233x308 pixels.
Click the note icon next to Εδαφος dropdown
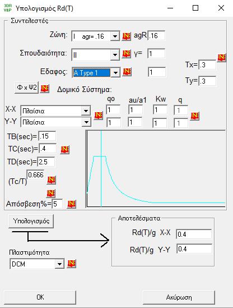pos(127,72)
